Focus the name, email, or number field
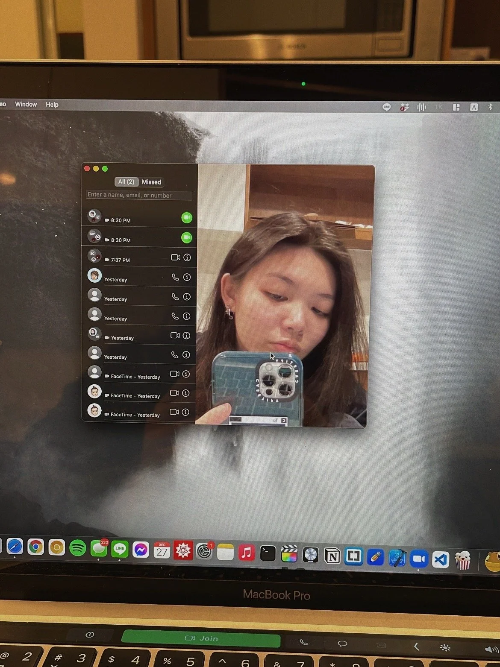 tap(139, 195)
